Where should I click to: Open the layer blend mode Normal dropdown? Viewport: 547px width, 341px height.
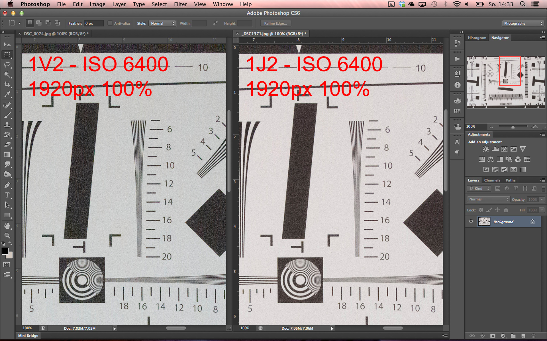[x=489, y=199]
